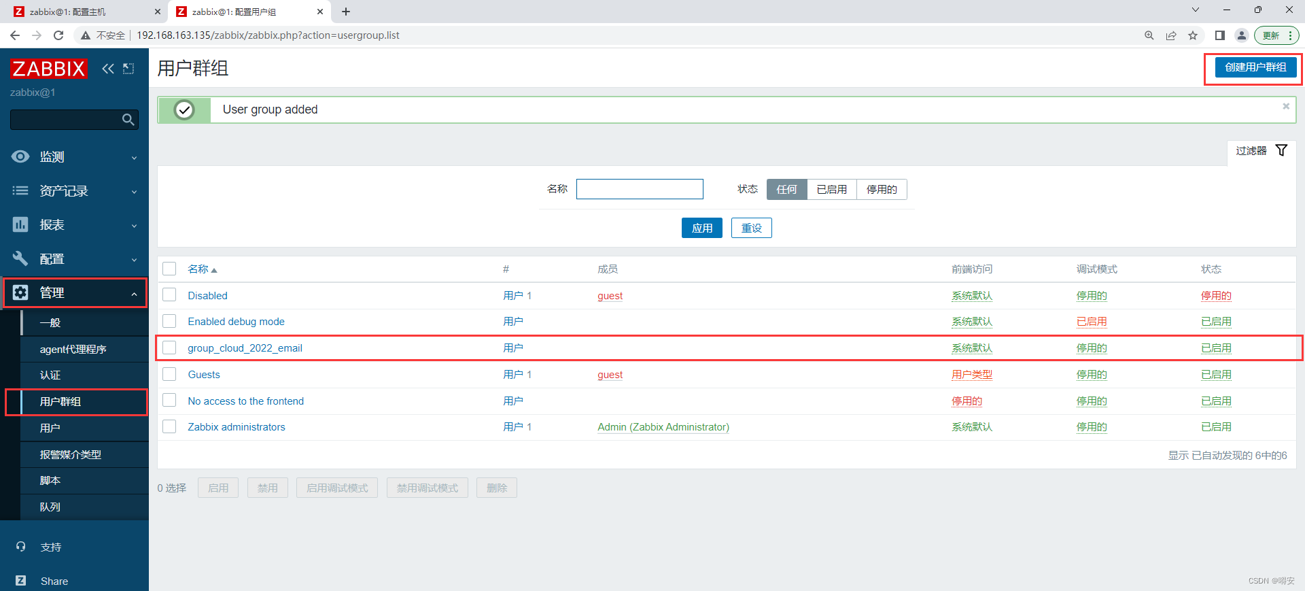Click the Configuration wrench icon
Viewport: 1305px width, 591px height.
tap(20, 258)
